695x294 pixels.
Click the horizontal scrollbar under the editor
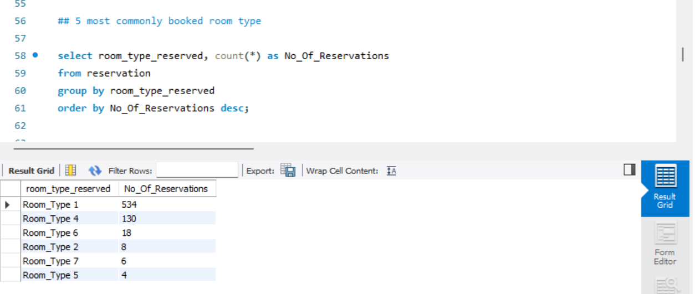pos(133,148)
